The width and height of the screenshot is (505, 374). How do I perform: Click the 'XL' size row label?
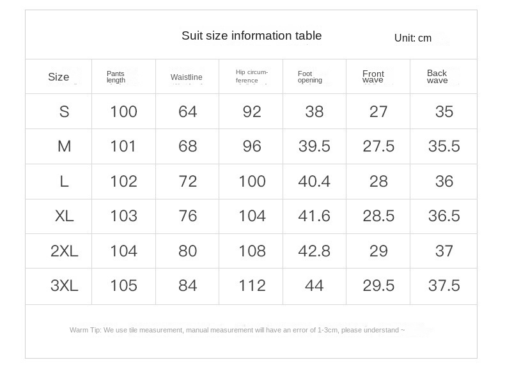(64, 216)
